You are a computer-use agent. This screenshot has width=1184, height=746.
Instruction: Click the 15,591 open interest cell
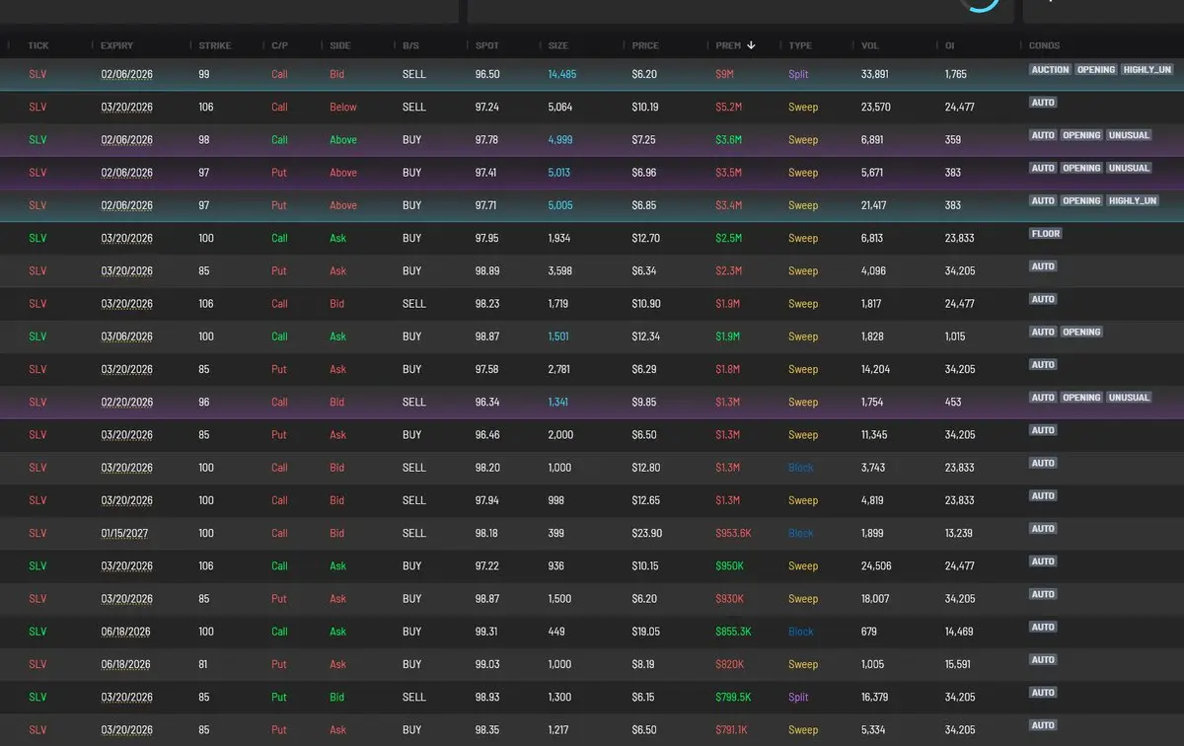958,664
